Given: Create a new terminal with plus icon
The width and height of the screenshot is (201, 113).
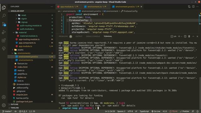Looking at the screenshot, I should click(179, 36).
